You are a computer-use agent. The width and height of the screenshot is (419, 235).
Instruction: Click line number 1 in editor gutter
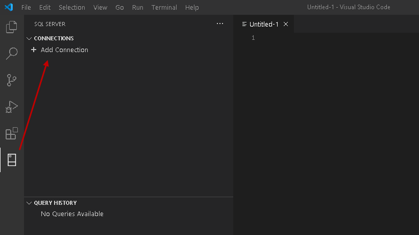[253, 38]
